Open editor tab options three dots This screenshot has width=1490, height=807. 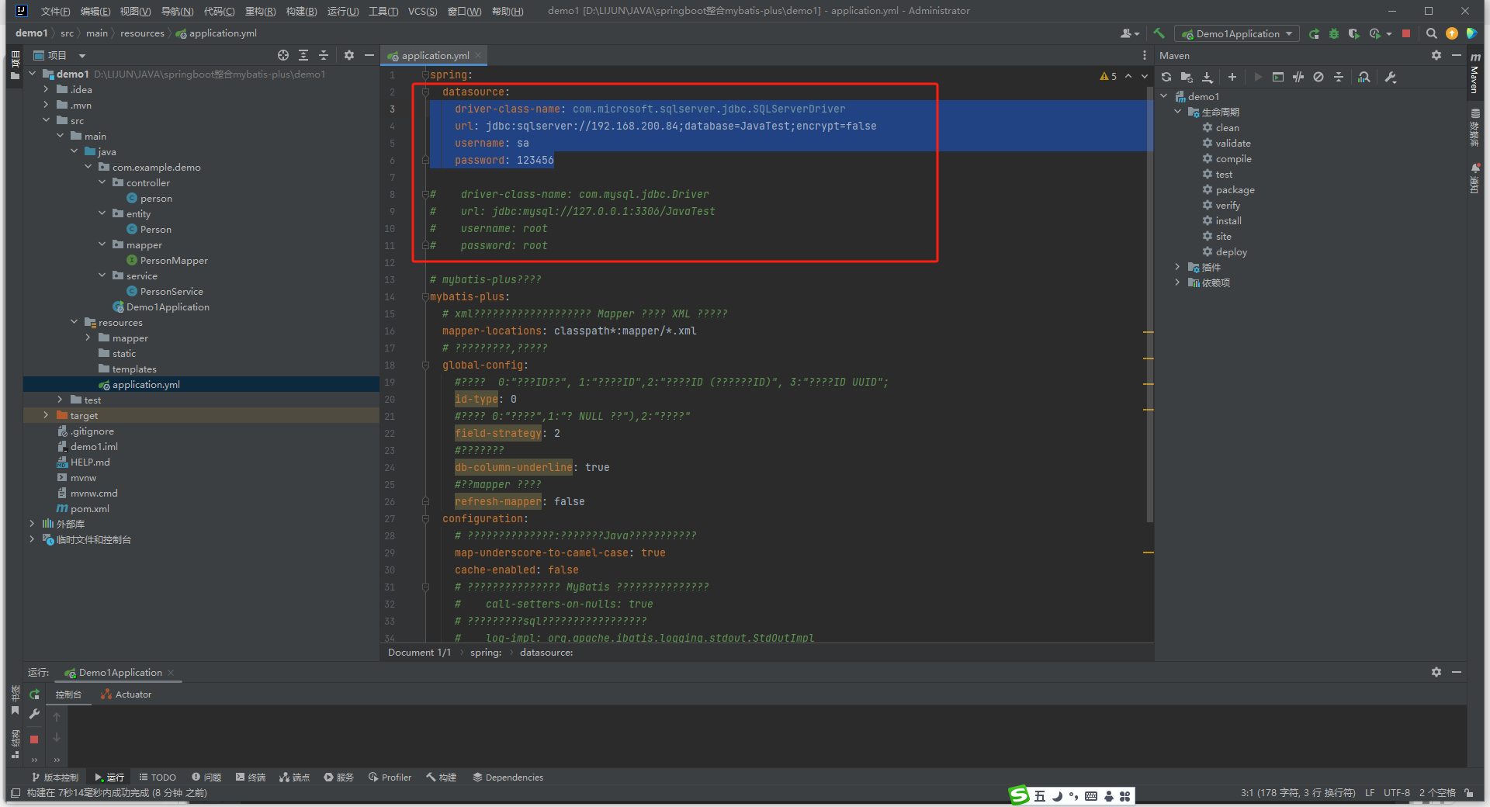1145,55
